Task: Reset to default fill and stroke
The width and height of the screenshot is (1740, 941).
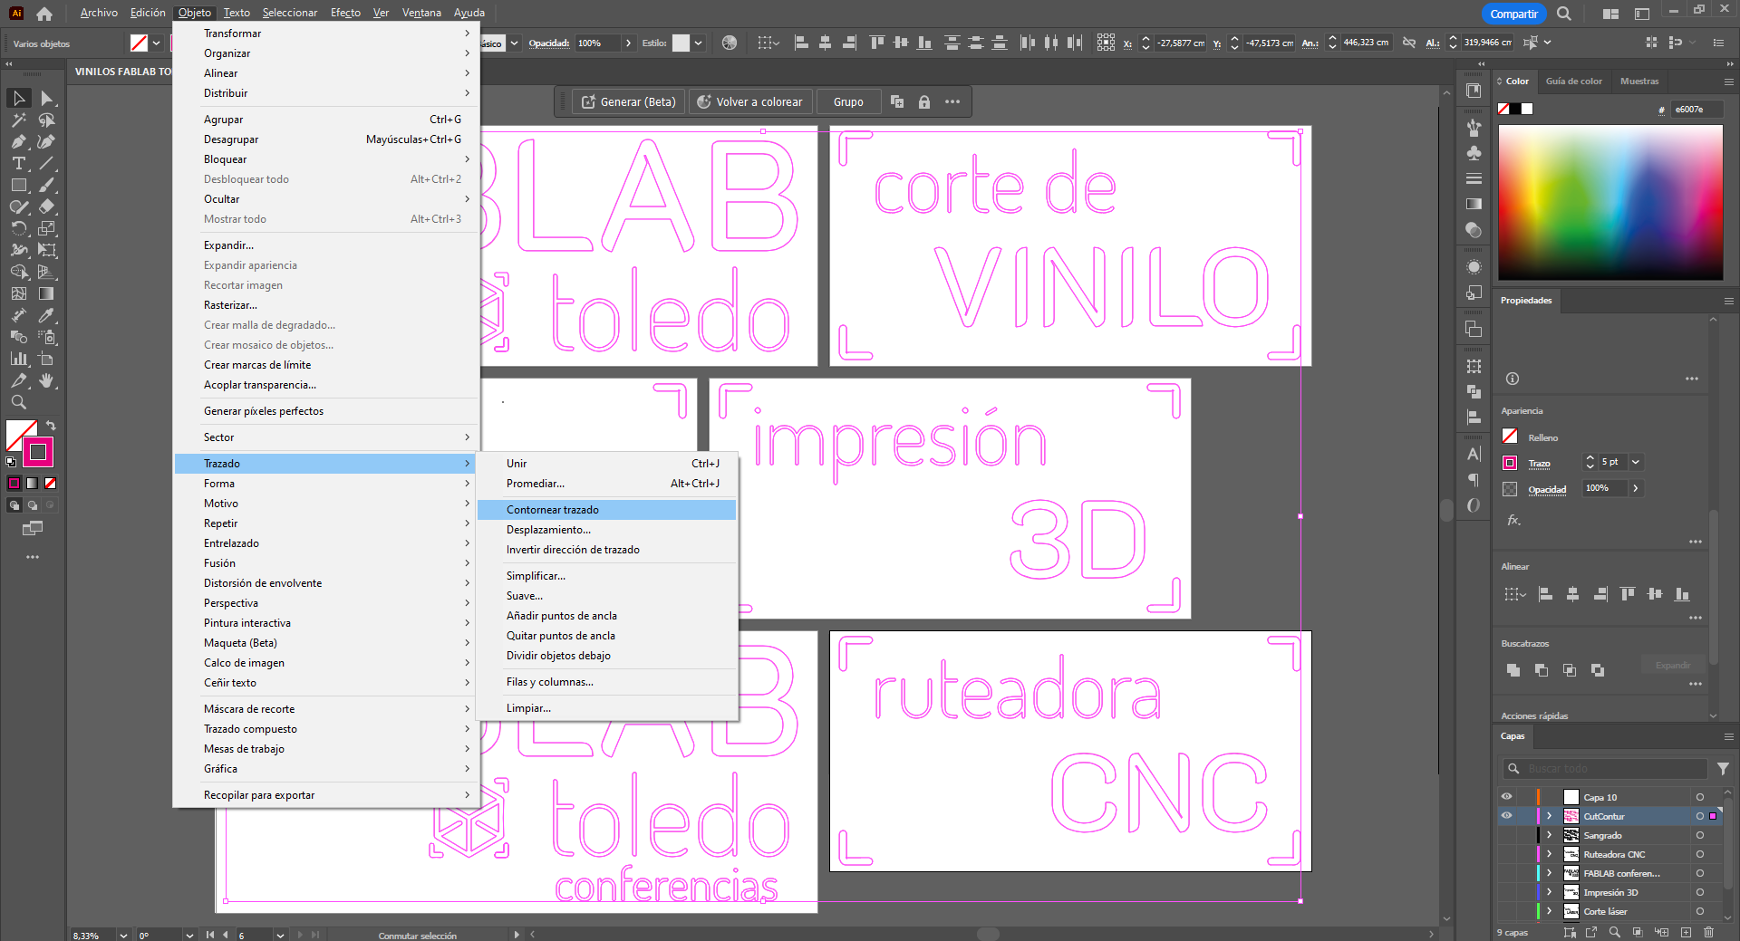Action: 11,462
